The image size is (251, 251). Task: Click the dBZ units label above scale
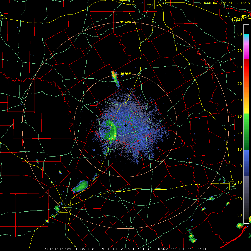[x=237, y=19]
